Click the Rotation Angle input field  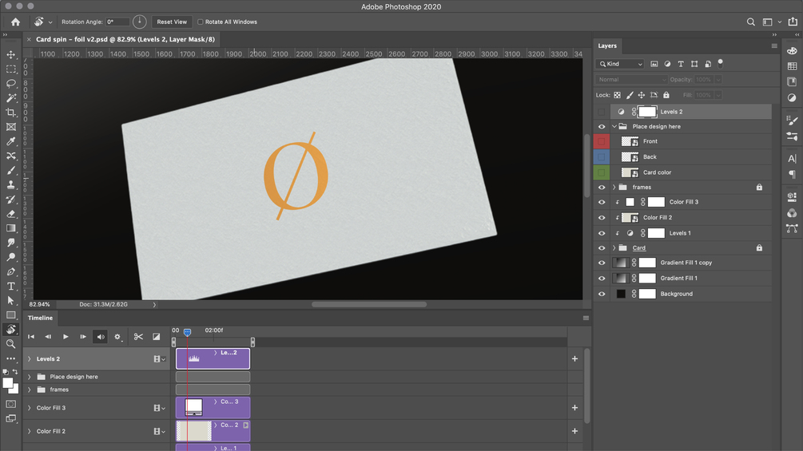point(117,22)
